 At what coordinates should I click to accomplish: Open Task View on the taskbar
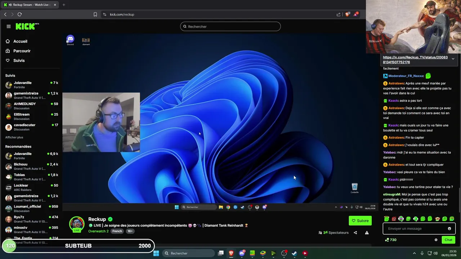coord(221,253)
